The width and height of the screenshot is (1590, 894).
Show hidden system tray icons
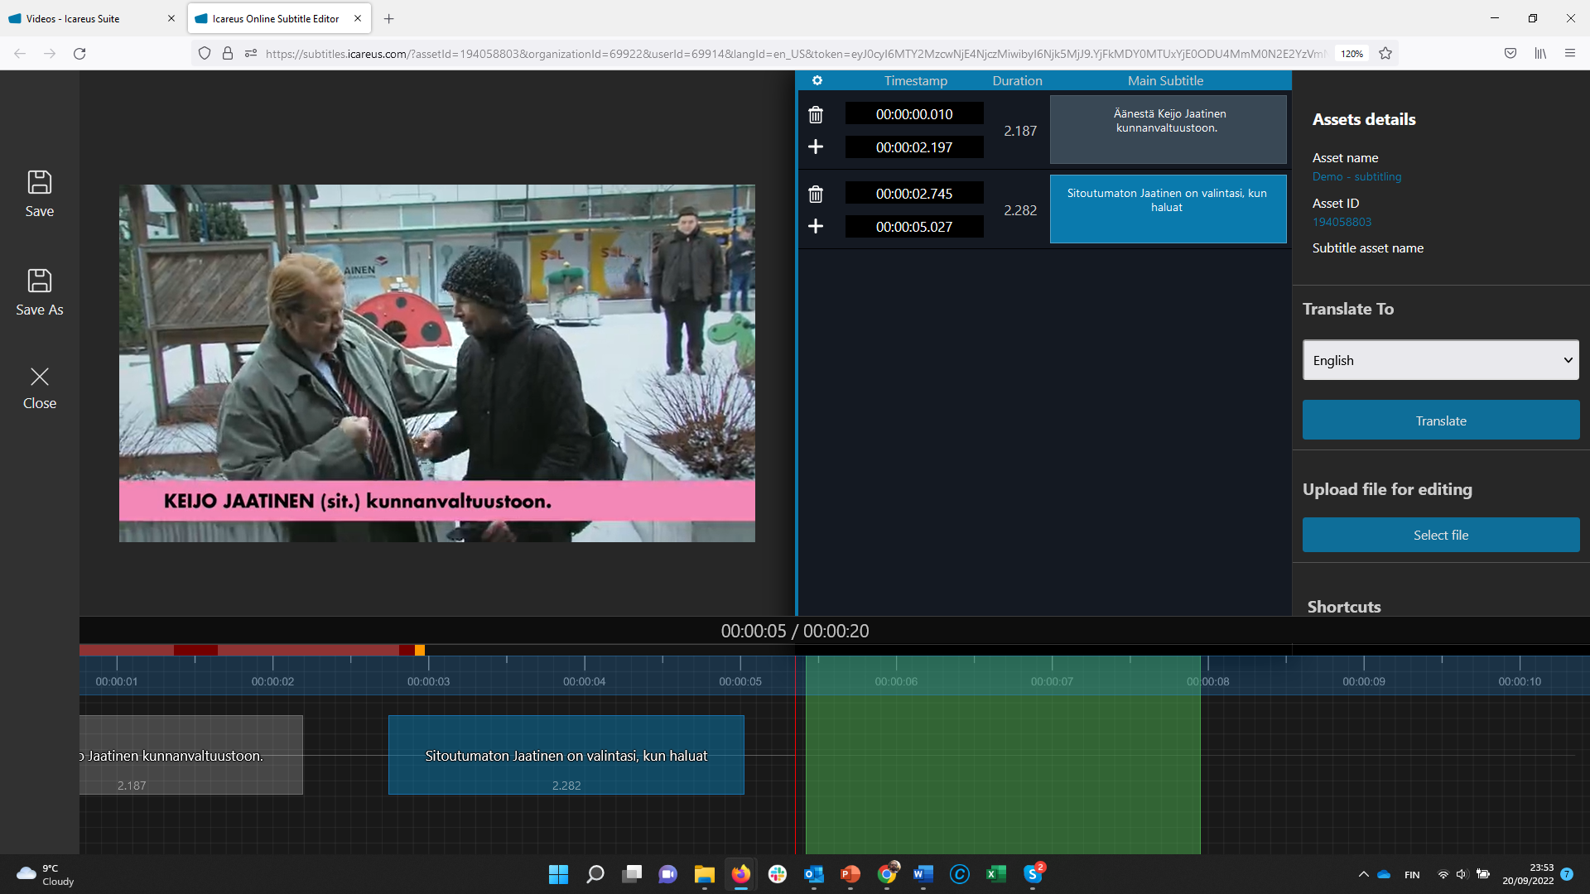[x=1363, y=874]
